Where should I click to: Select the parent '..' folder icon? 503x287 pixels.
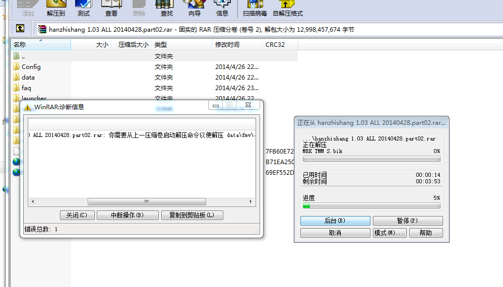click(17, 56)
